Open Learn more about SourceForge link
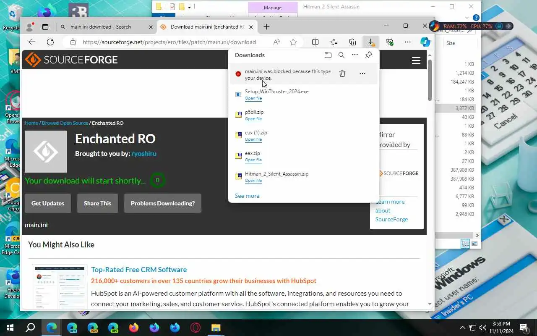Image resolution: width=537 pixels, height=336 pixels. point(391,210)
